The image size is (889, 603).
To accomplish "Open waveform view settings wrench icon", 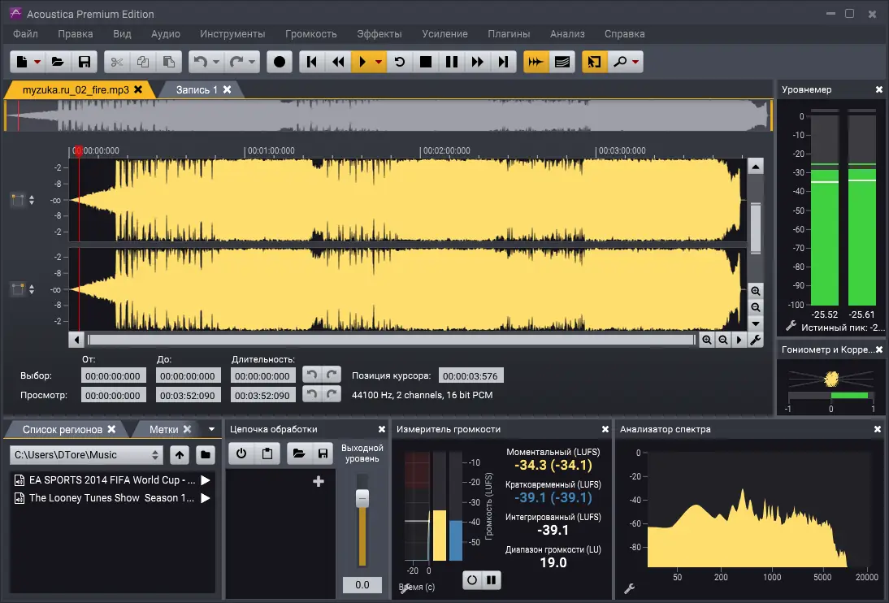I will [x=755, y=340].
